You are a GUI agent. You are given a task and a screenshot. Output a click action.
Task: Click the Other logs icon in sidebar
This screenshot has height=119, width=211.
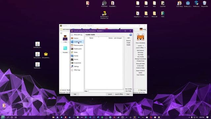coord(72,70)
